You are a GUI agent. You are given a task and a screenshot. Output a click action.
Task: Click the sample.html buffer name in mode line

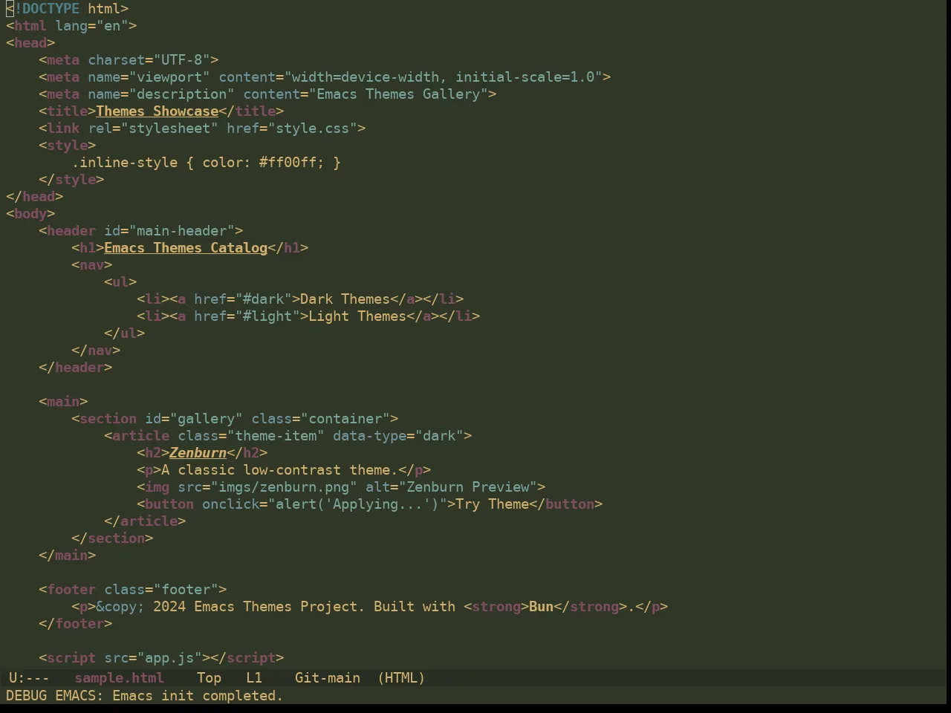[119, 678]
